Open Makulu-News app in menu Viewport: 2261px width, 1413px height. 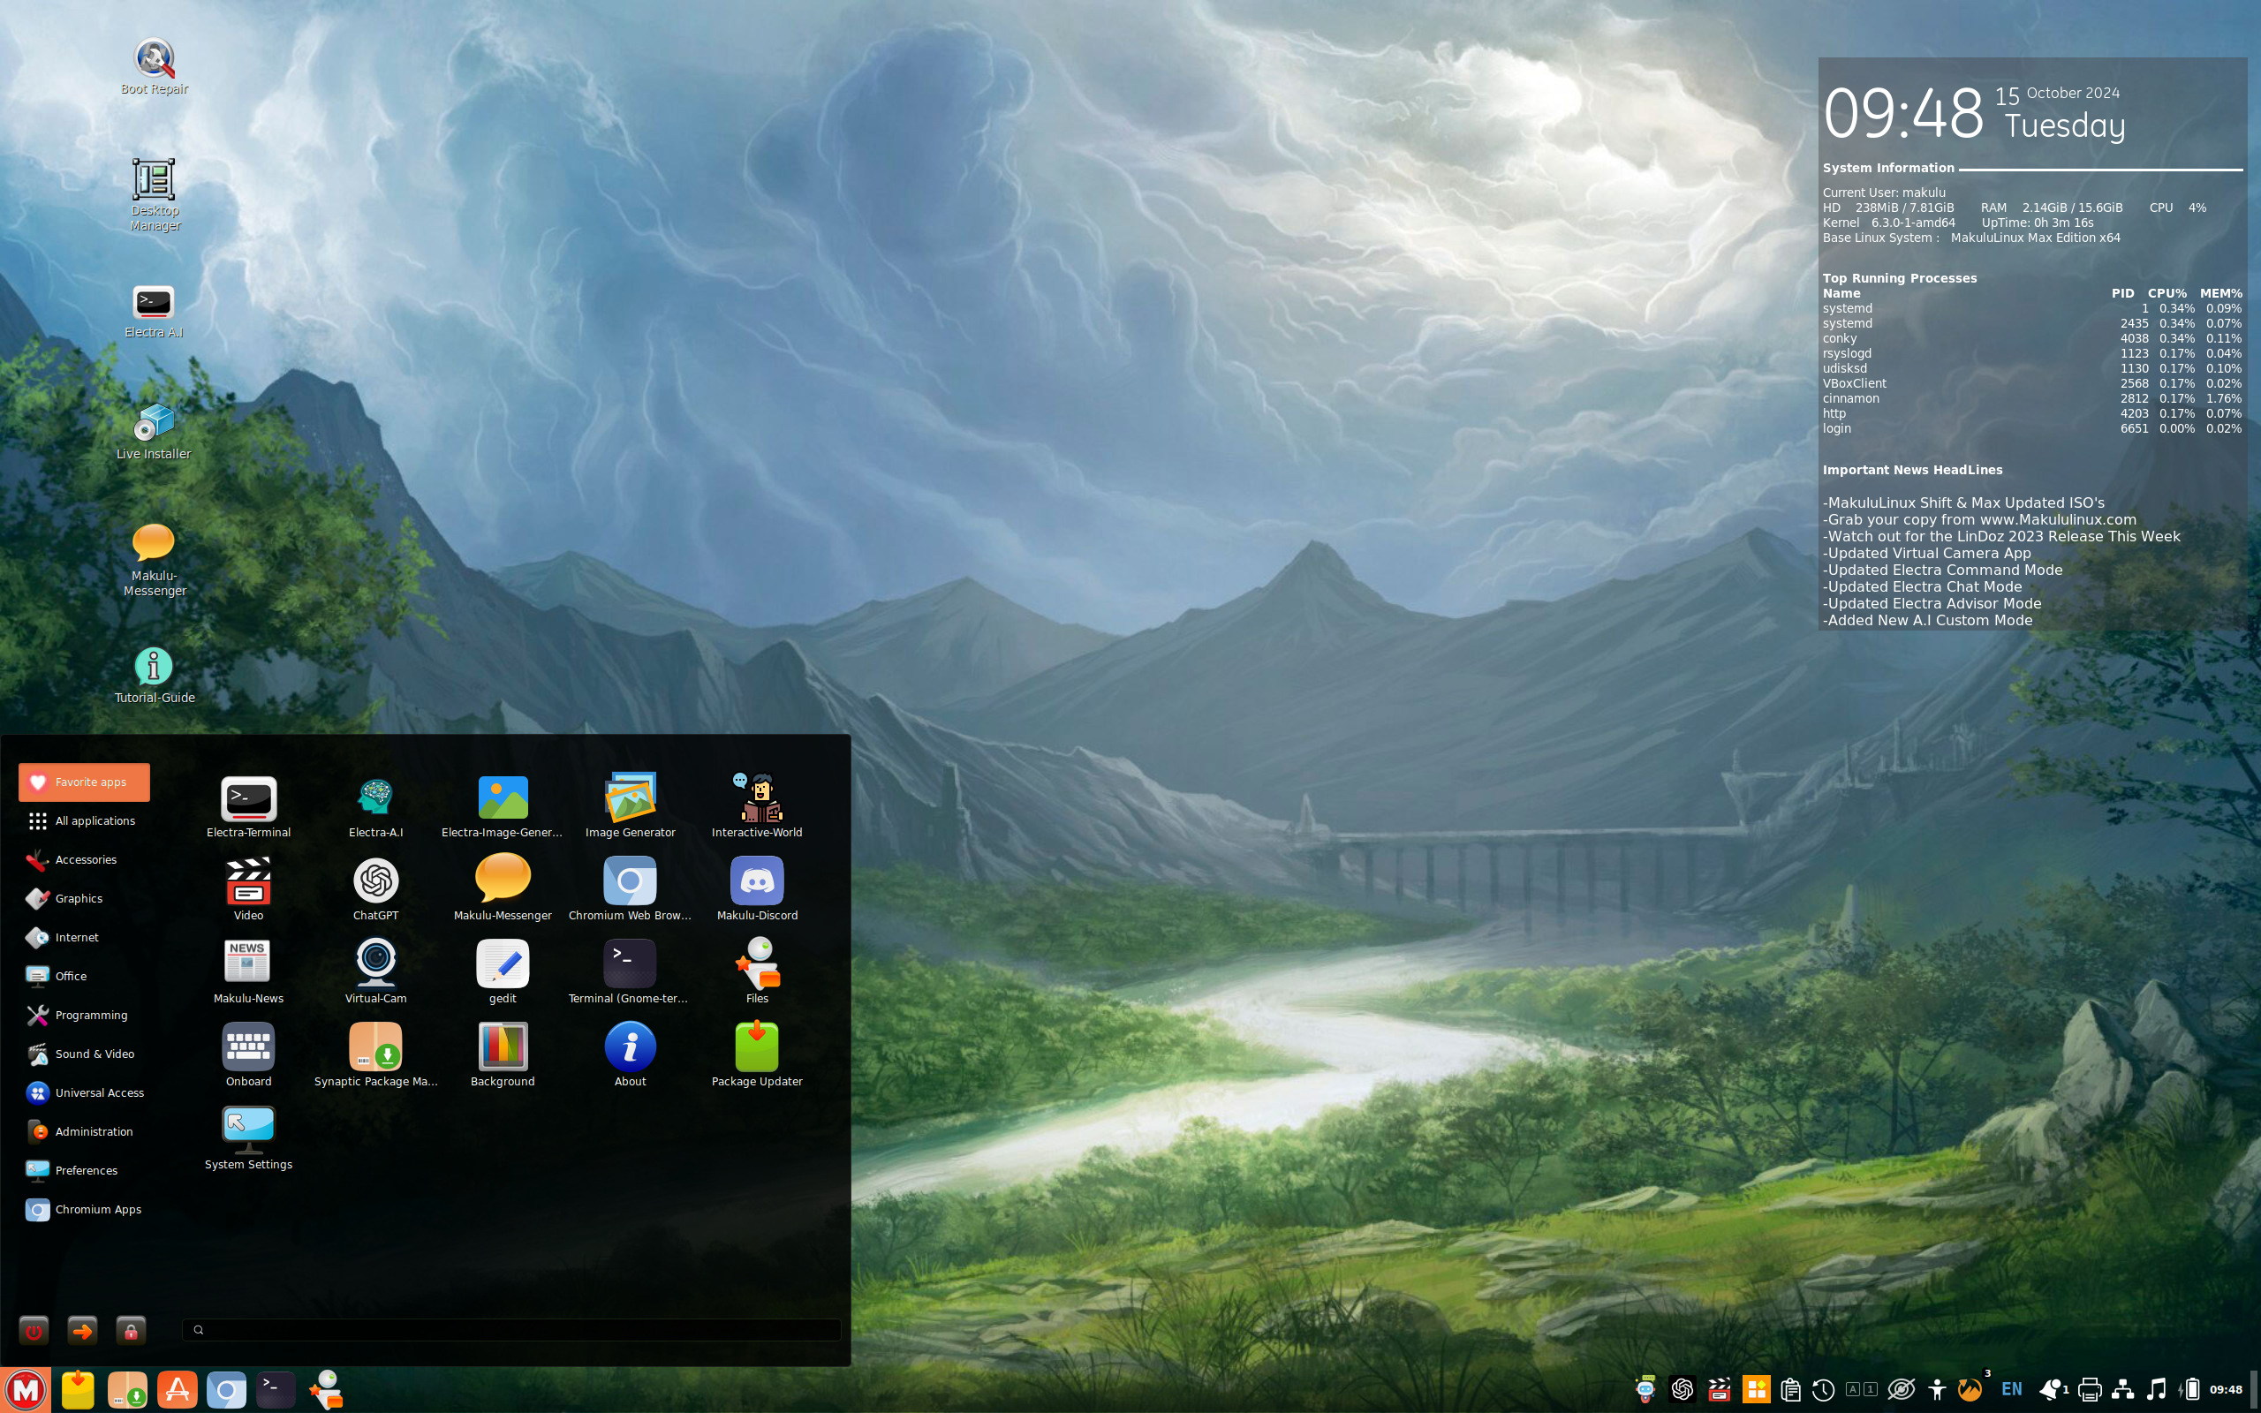click(248, 972)
